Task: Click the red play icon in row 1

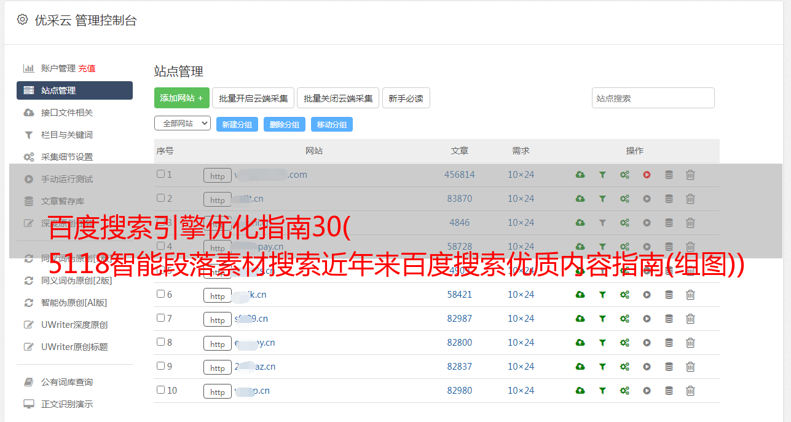Action: pos(647,175)
